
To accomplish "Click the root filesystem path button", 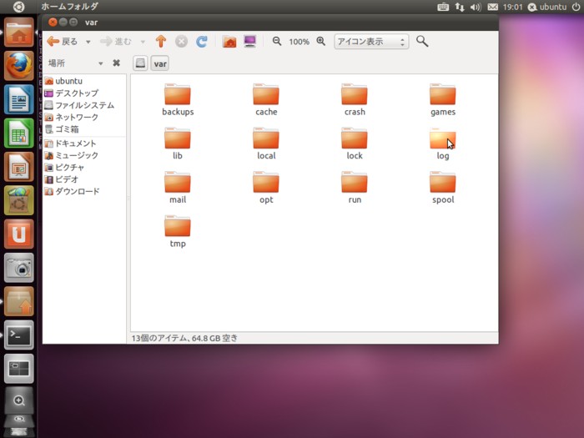I will click(140, 63).
